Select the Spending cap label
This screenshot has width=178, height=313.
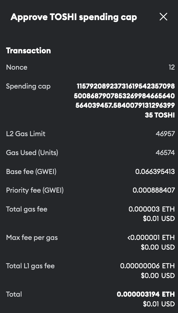[x=28, y=86]
